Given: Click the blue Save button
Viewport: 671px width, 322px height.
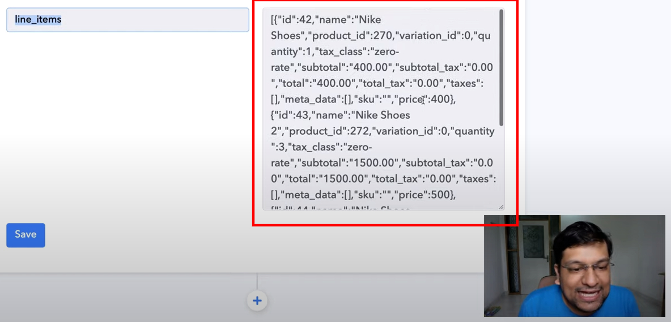Looking at the screenshot, I should [26, 235].
